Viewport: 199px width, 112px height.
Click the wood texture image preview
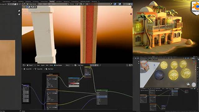tap(7, 58)
